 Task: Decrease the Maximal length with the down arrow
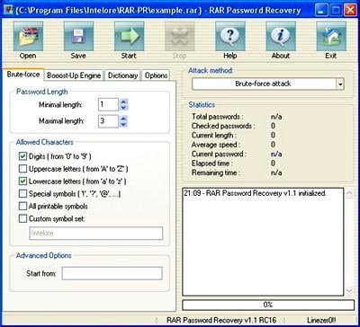pyautogui.click(x=123, y=124)
